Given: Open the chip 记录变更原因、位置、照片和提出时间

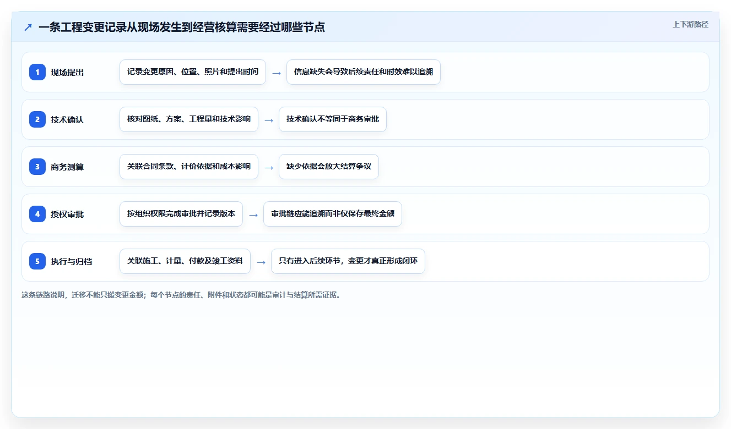Looking at the screenshot, I should (193, 72).
